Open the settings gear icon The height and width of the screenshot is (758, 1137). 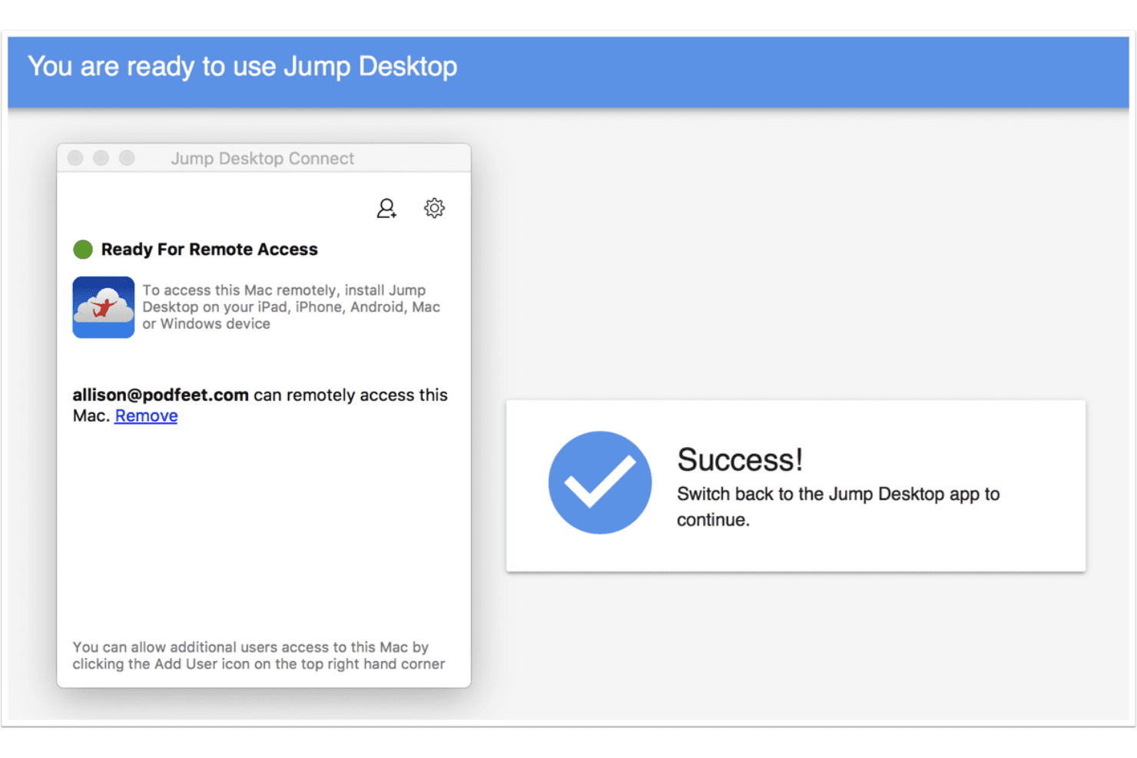pos(434,208)
